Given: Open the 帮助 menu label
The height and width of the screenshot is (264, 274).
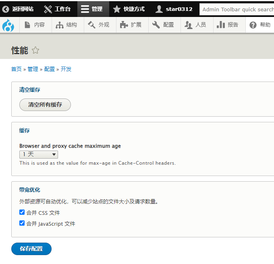Looking at the screenshot, I should click(x=265, y=25).
